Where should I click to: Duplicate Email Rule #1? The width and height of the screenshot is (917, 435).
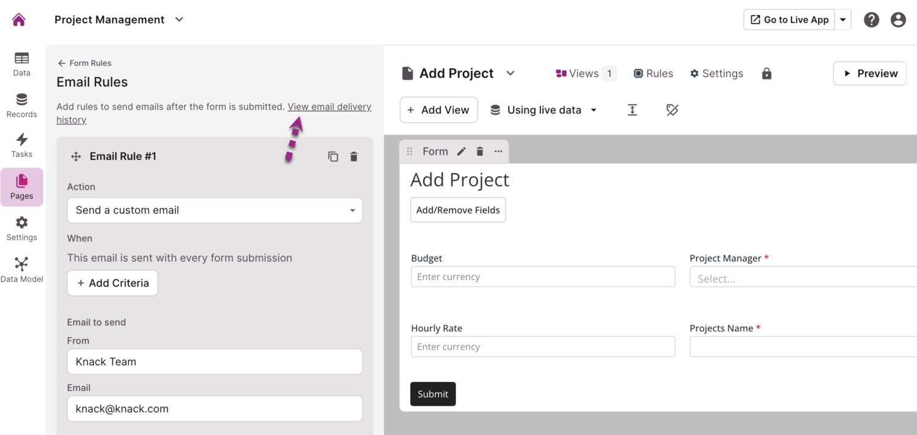[333, 156]
